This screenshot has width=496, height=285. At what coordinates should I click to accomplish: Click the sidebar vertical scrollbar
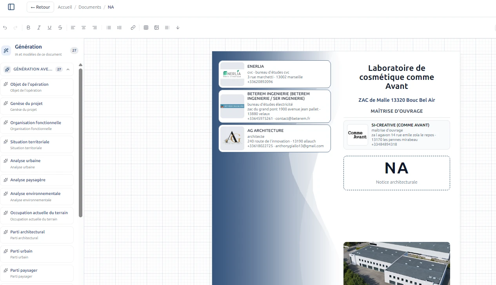(81, 143)
